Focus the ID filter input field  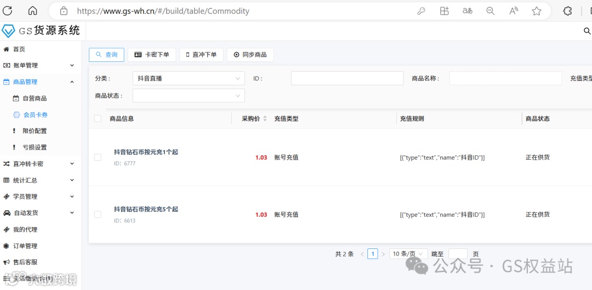(x=348, y=78)
